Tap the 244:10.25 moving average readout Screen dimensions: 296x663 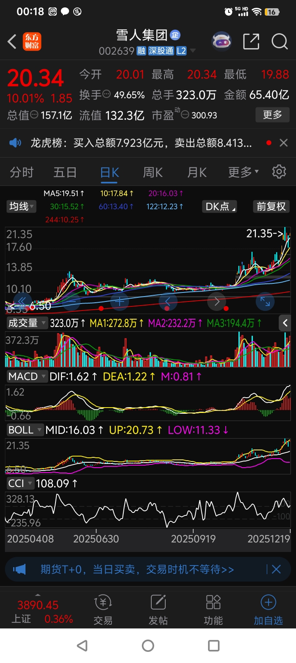[x=65, y=220]
